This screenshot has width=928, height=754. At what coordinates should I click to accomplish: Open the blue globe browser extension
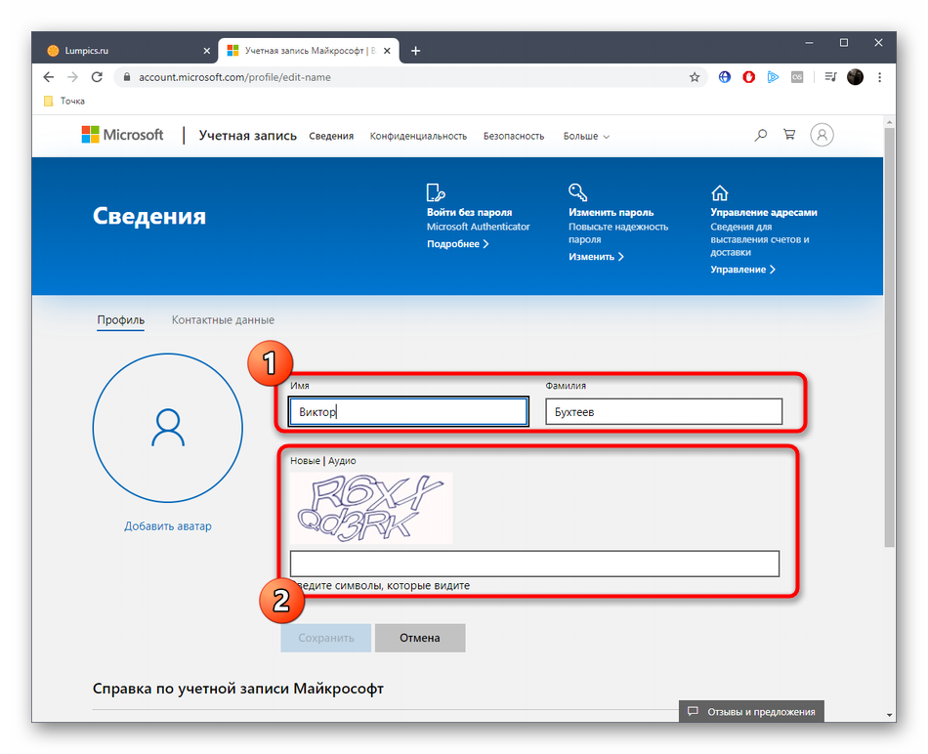[x=725, y=77]
